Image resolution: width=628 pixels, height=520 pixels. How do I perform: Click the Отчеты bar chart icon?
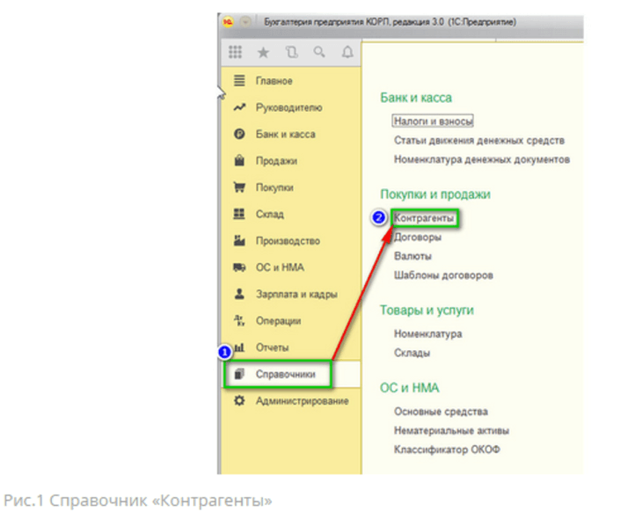click(x=239, y=348)
